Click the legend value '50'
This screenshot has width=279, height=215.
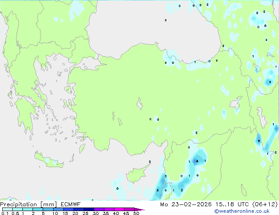[x=136, y=213]
